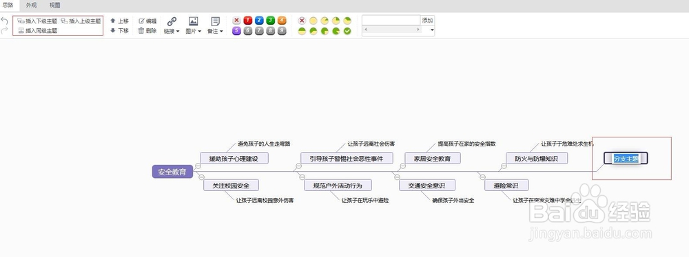Click the 编辑 edit tool

147,21
